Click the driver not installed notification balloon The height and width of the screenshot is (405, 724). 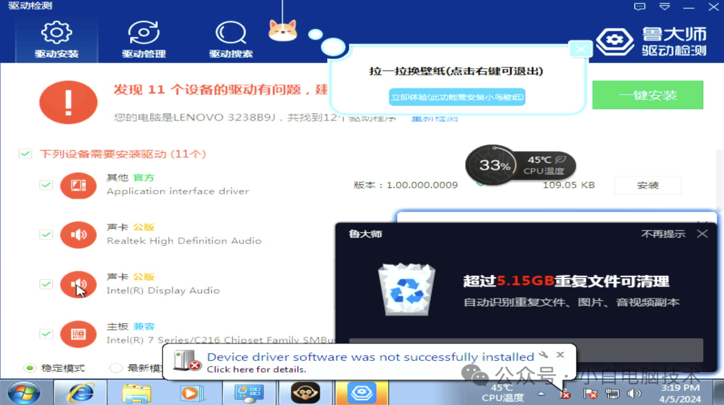[x=369, y=362]
